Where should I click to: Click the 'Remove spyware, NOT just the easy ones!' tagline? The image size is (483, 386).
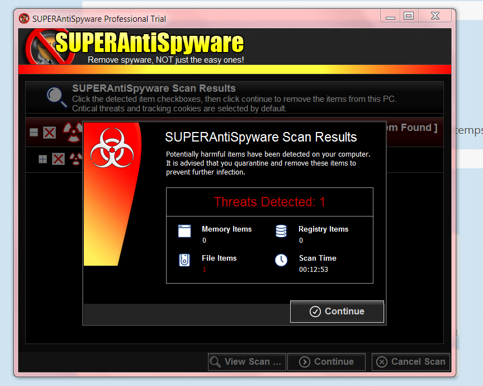coord(165,60)
